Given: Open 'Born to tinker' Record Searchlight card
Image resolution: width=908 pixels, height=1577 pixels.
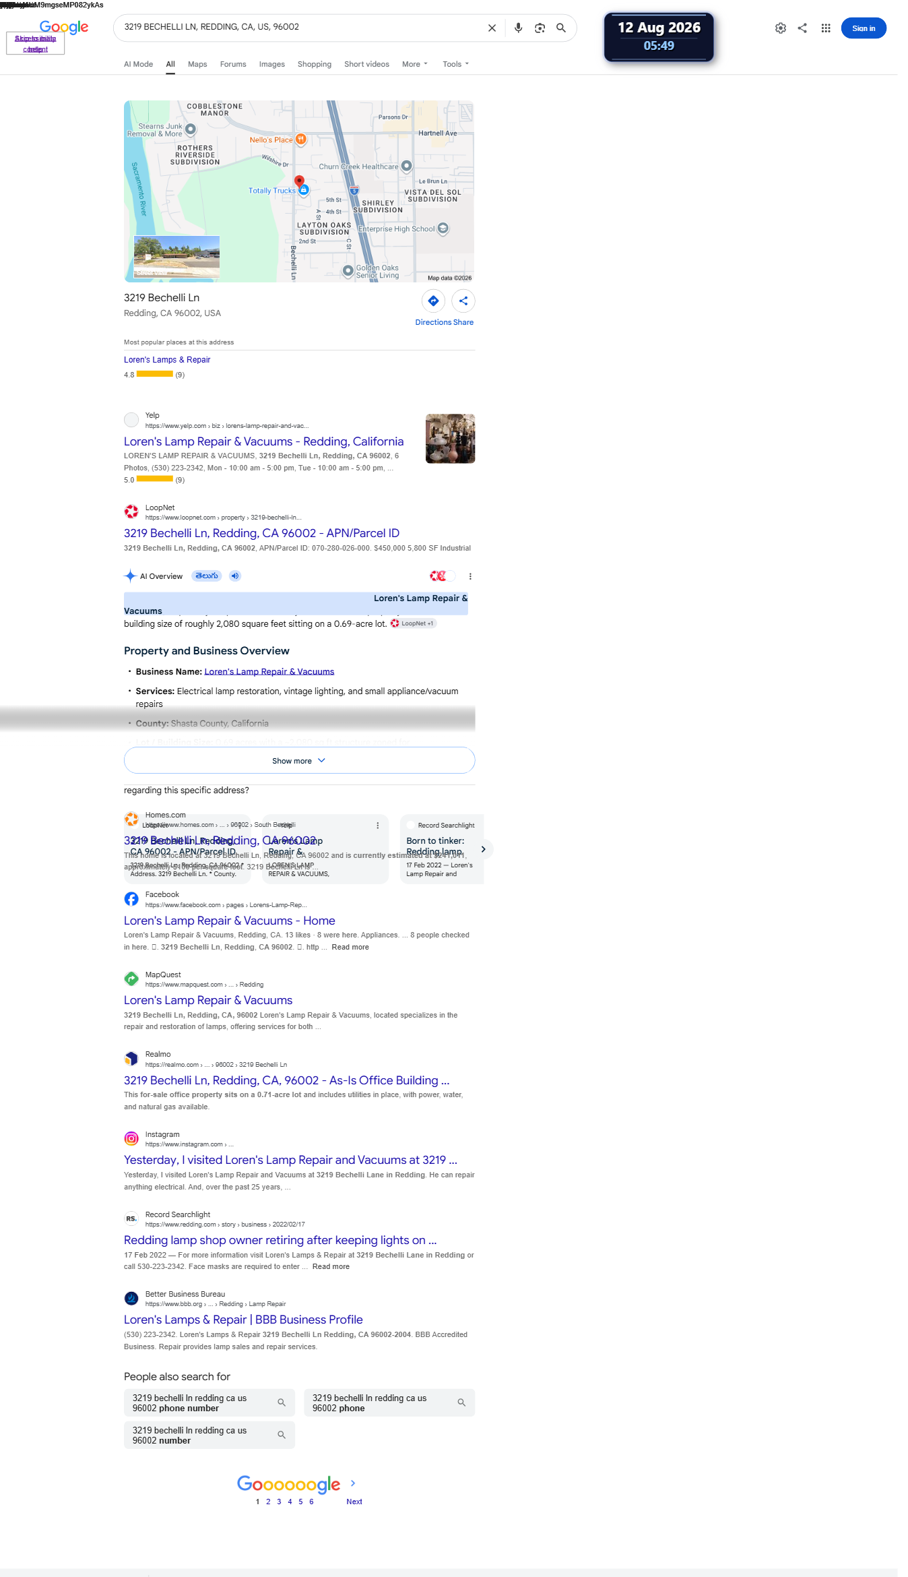Looking at the screenshot, I should (442, 849).
